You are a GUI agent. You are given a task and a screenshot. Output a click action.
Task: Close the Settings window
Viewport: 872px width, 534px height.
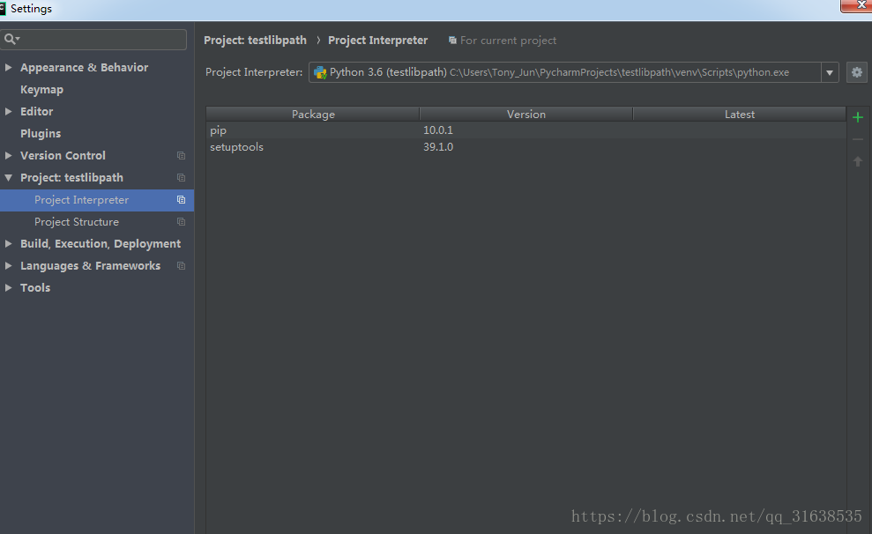point(857,5)
